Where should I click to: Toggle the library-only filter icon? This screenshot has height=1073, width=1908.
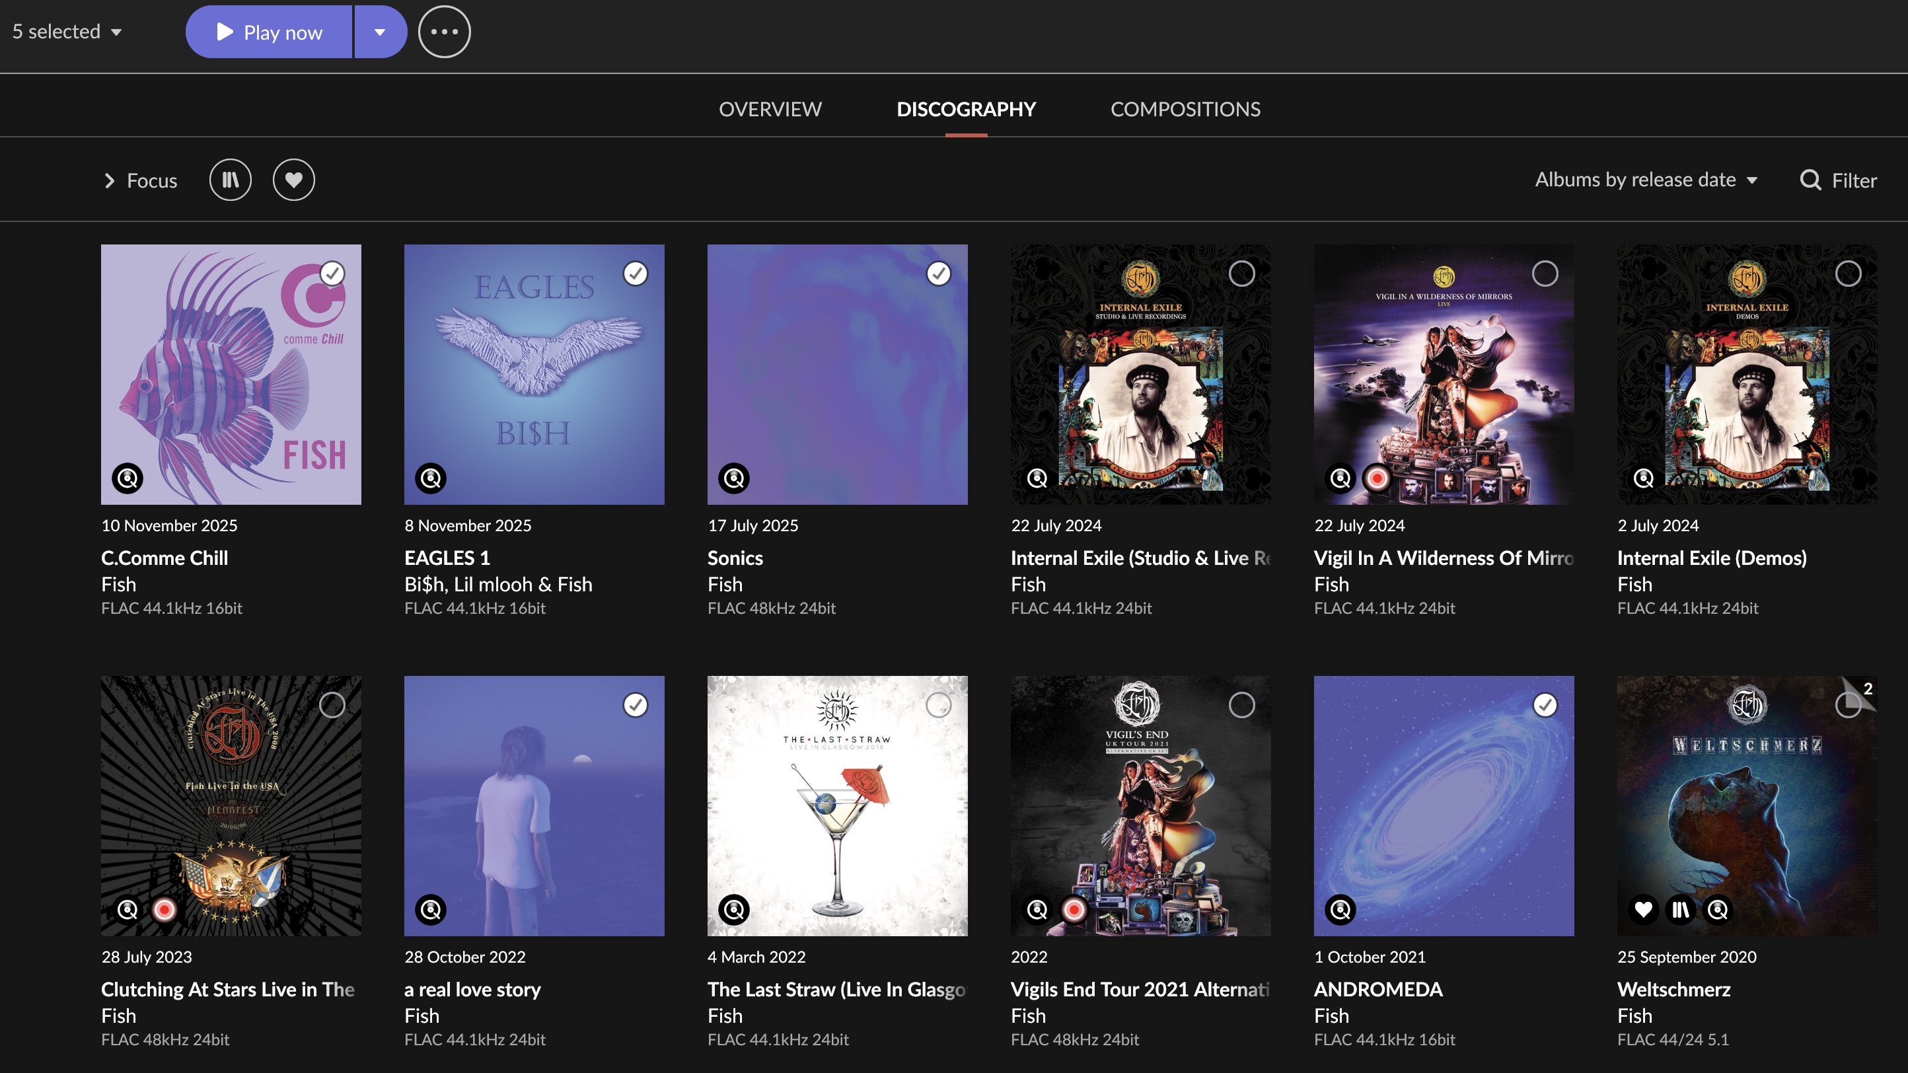tap(231, 180)
